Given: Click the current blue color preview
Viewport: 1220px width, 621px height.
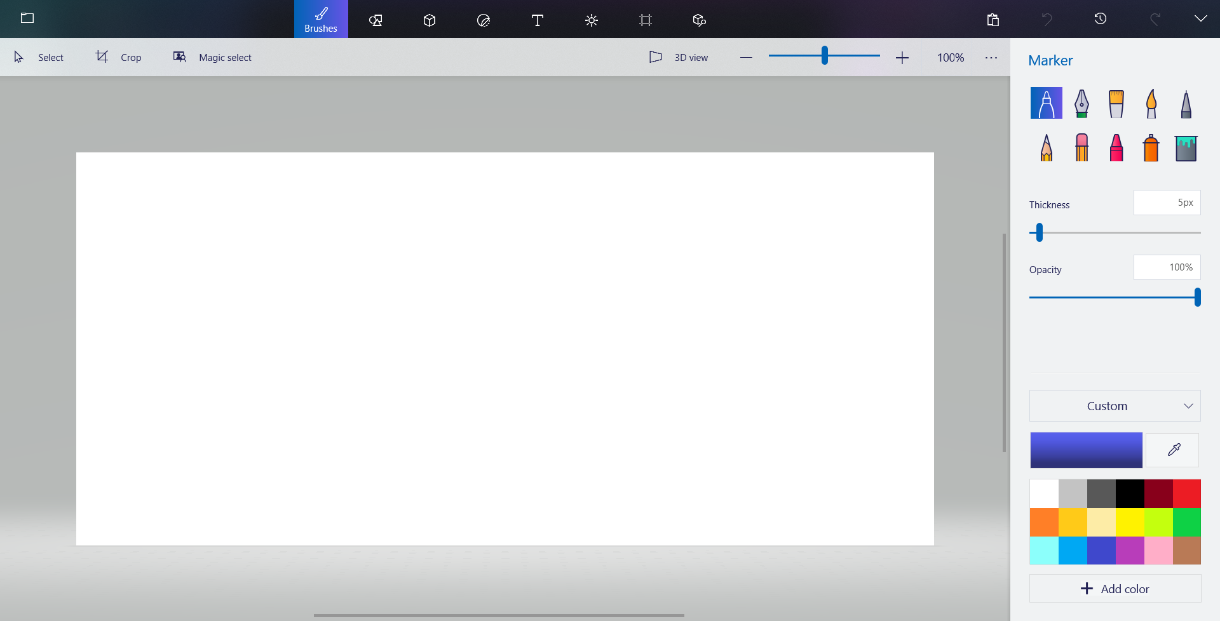Looking at the screenshot, I should pyautogui.click(x=1087, y=450).
